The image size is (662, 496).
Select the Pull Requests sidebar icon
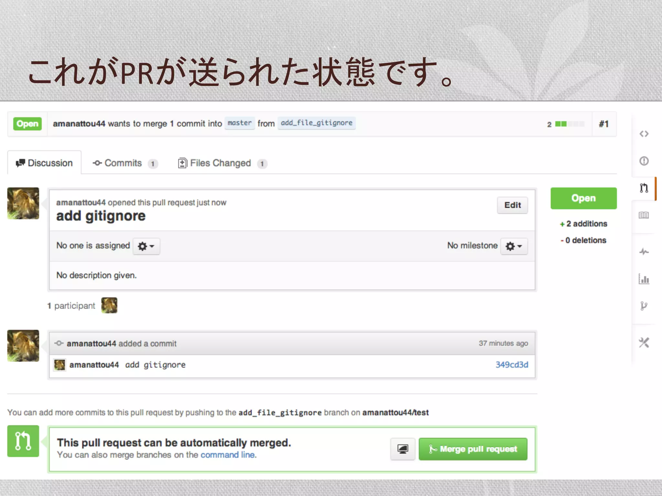[644, 188]
